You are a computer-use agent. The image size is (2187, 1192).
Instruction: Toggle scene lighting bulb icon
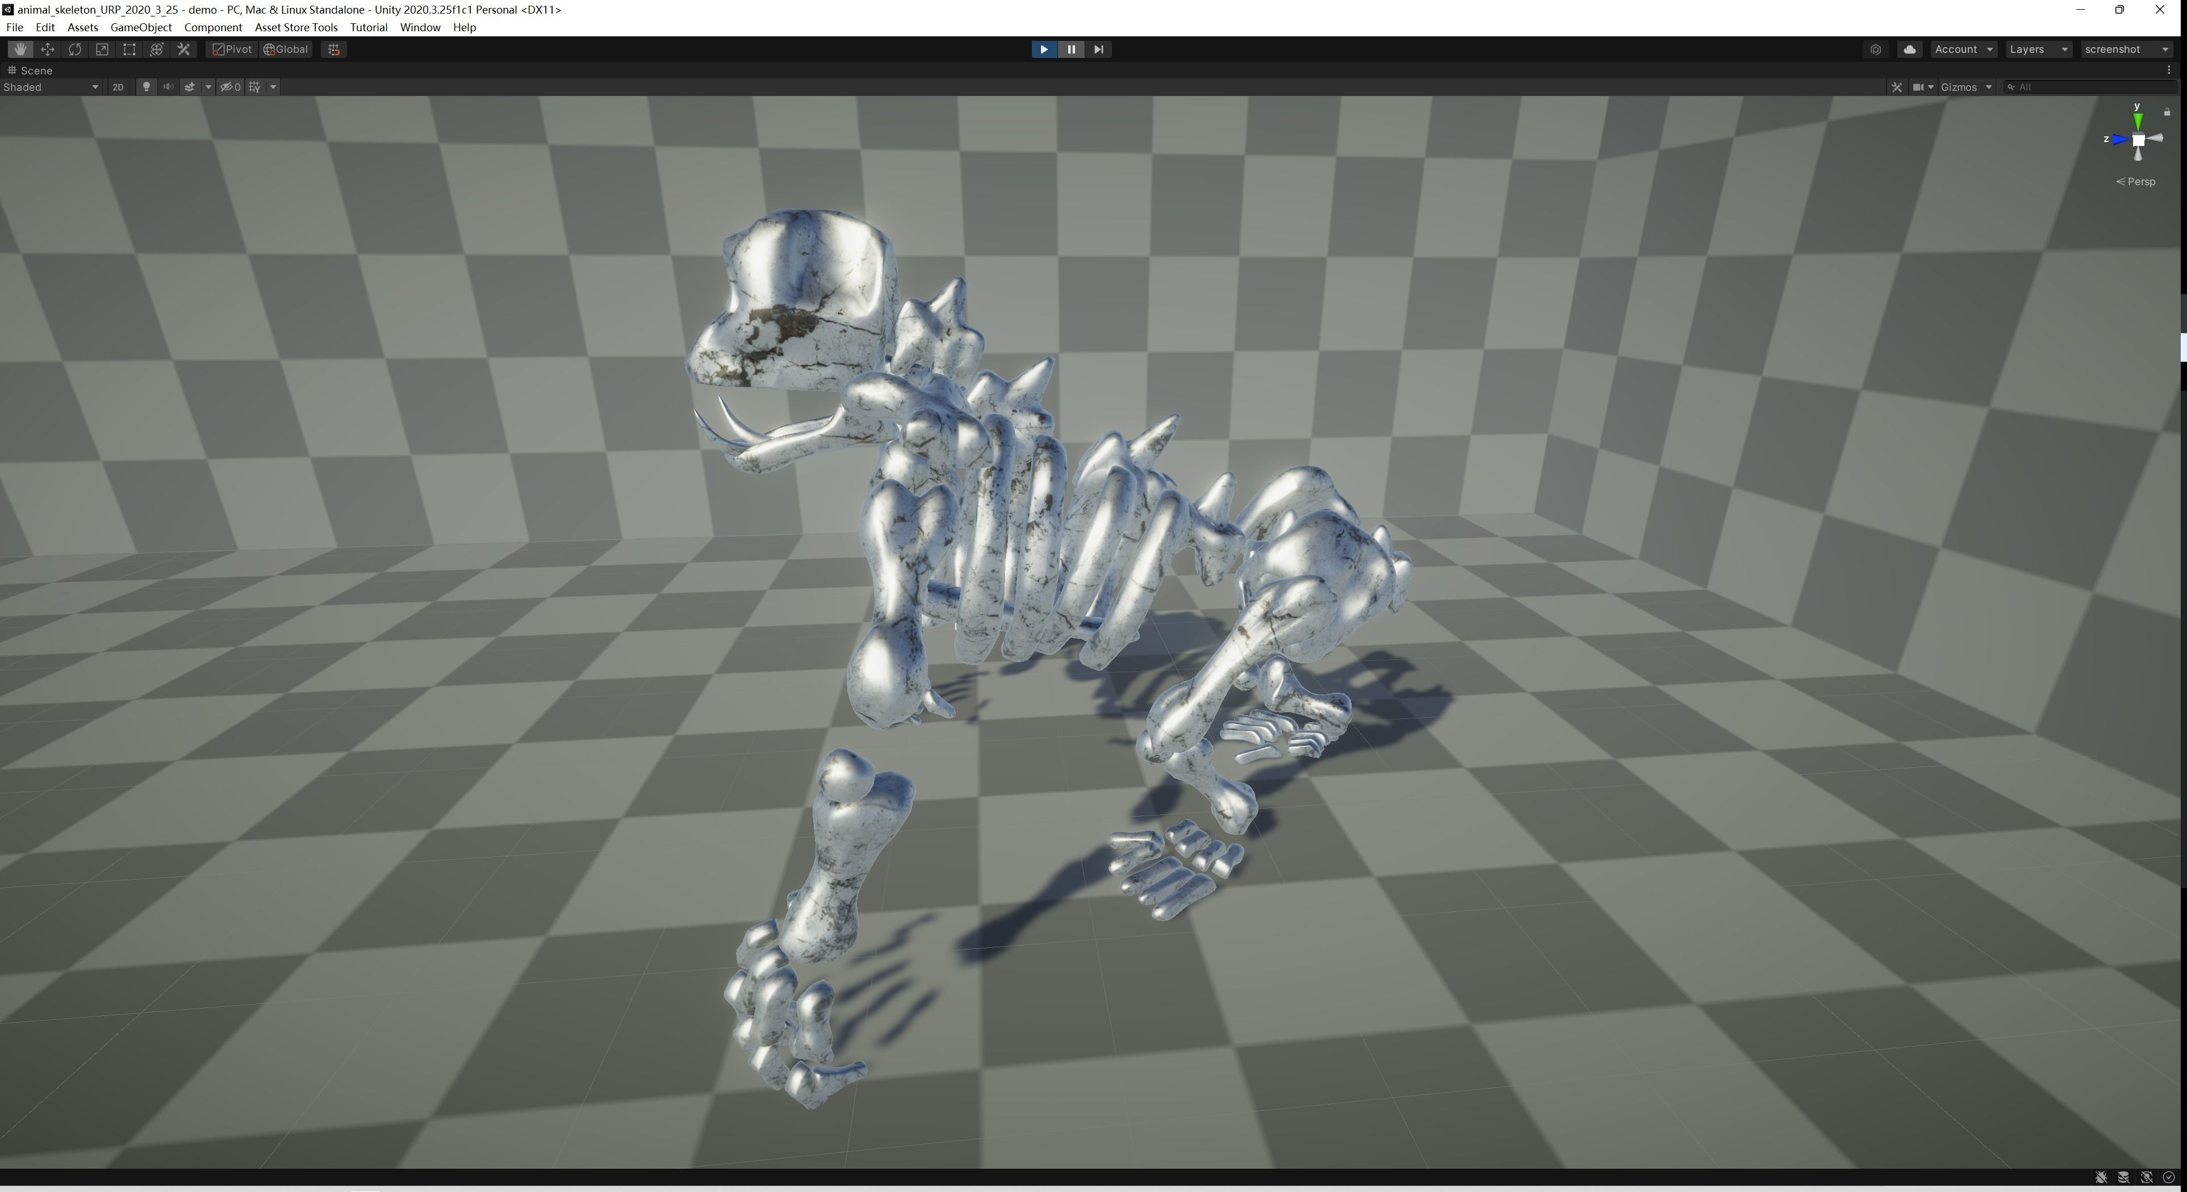(146, 86)
